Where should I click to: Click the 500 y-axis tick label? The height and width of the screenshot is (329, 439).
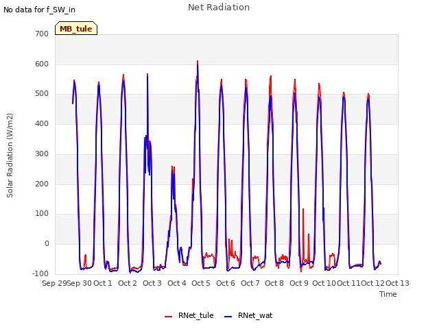[x=42, y=94]
